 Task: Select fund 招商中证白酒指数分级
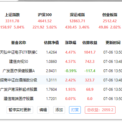[19, 80]
